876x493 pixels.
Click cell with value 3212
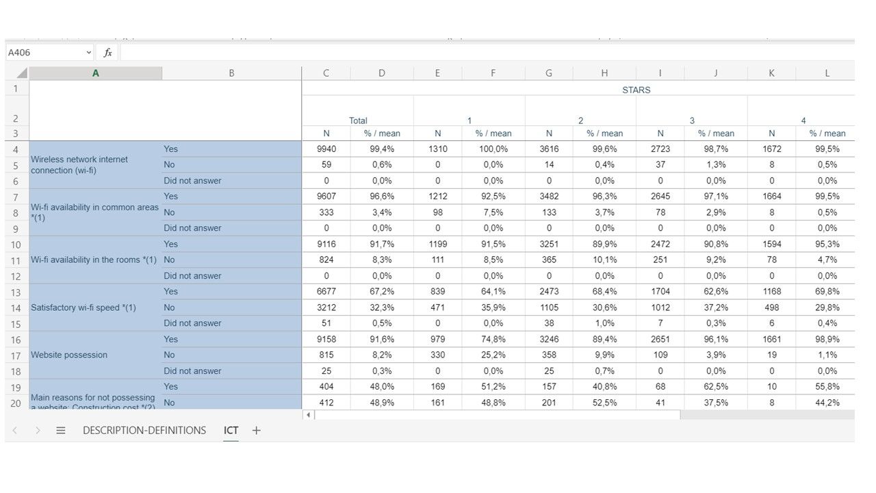tap(326, 307)
